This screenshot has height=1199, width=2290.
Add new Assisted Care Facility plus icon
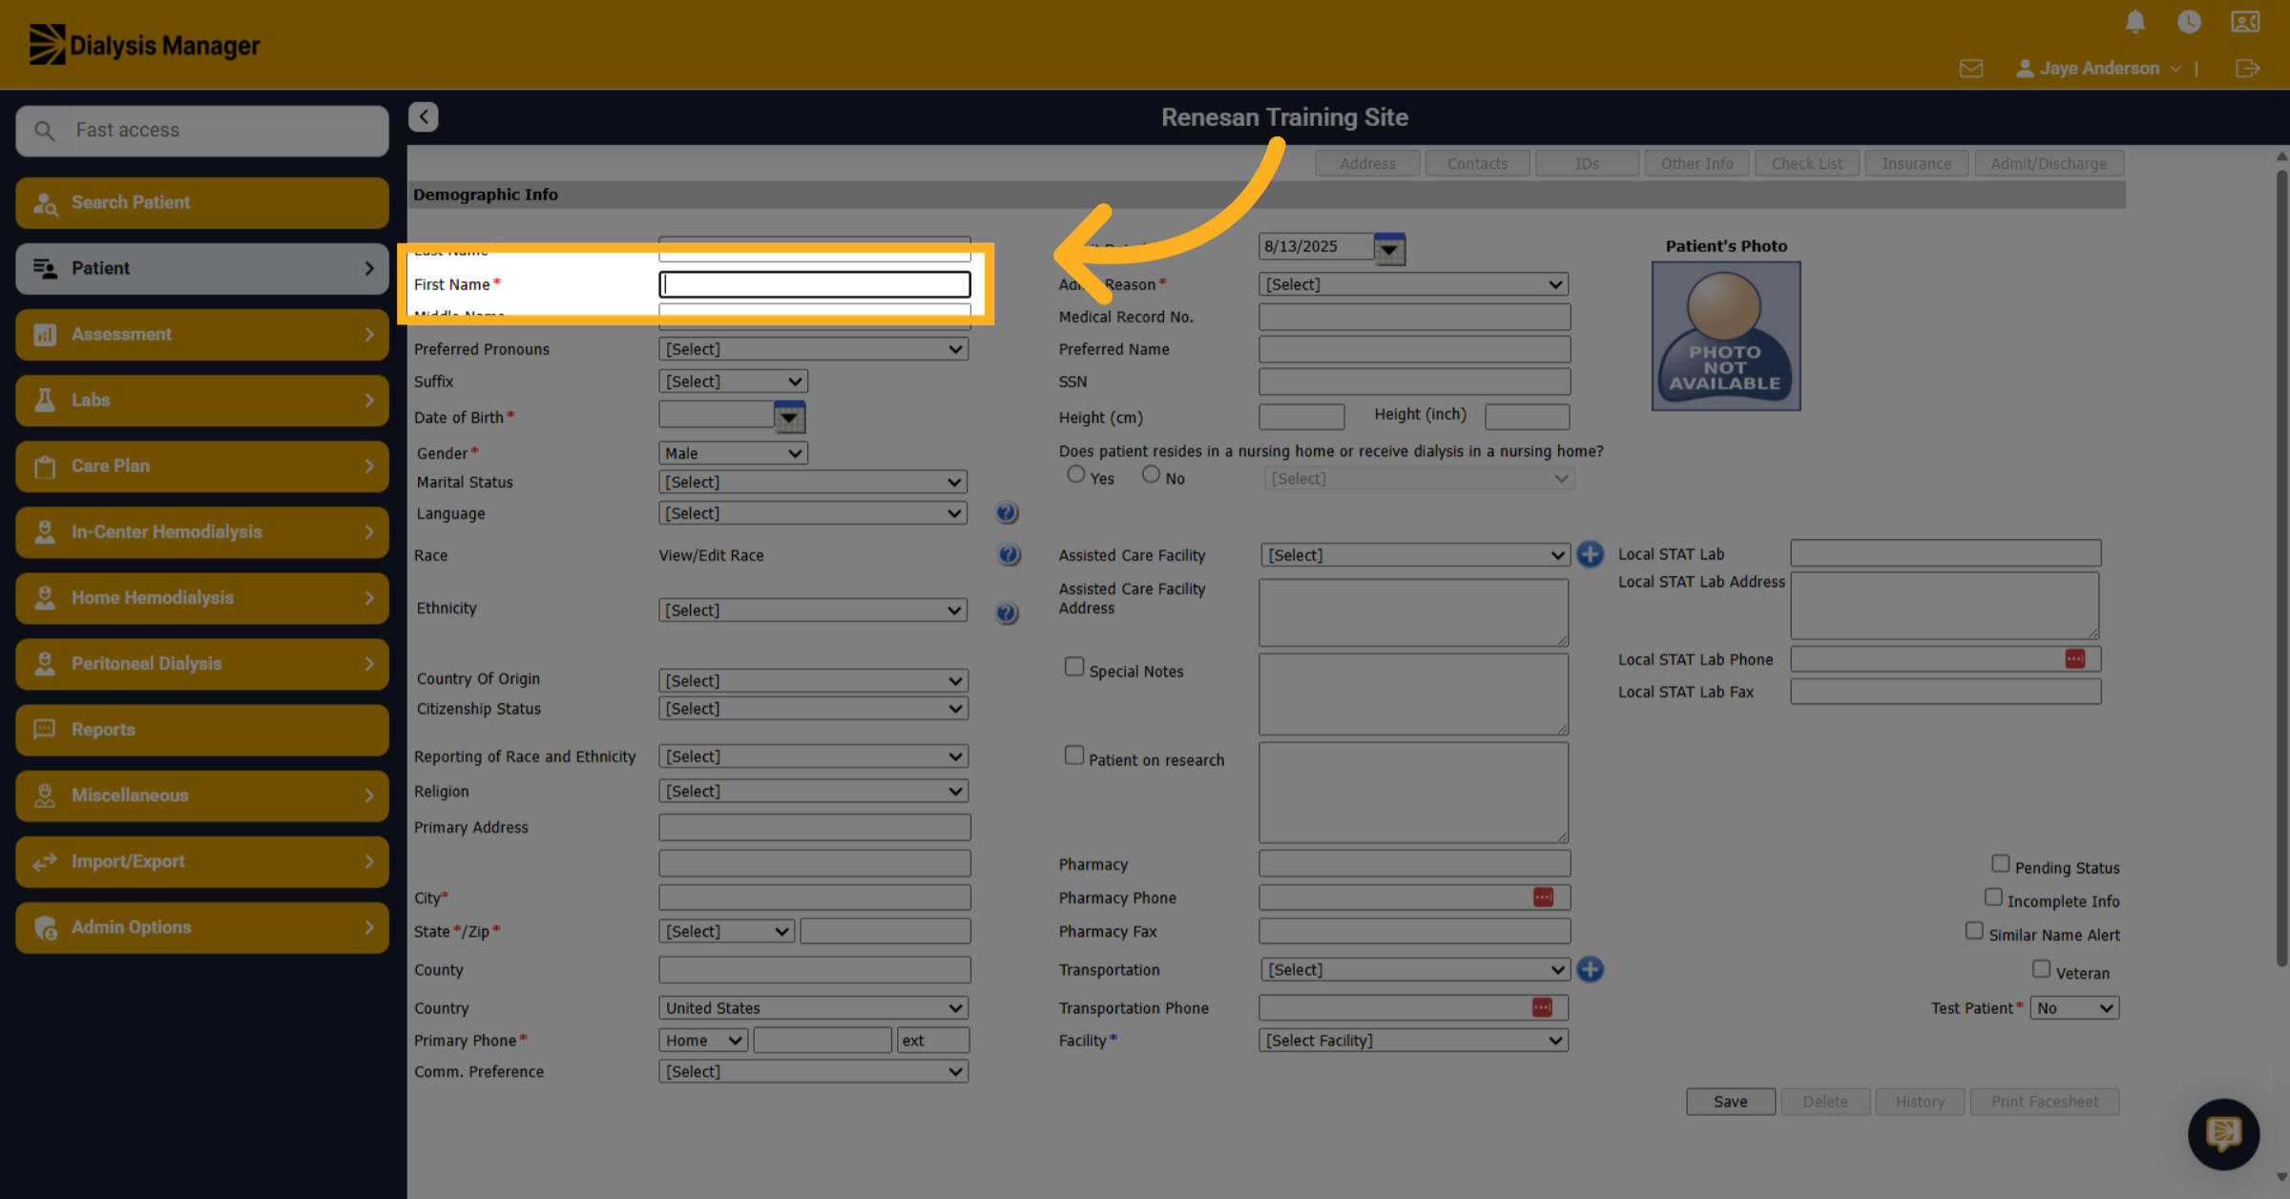(x=1590, y=554)
